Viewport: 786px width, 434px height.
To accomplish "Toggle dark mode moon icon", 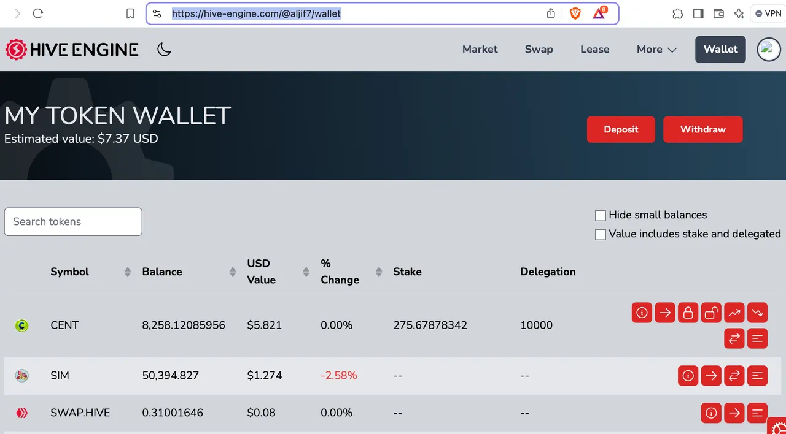I will [164, 50].
